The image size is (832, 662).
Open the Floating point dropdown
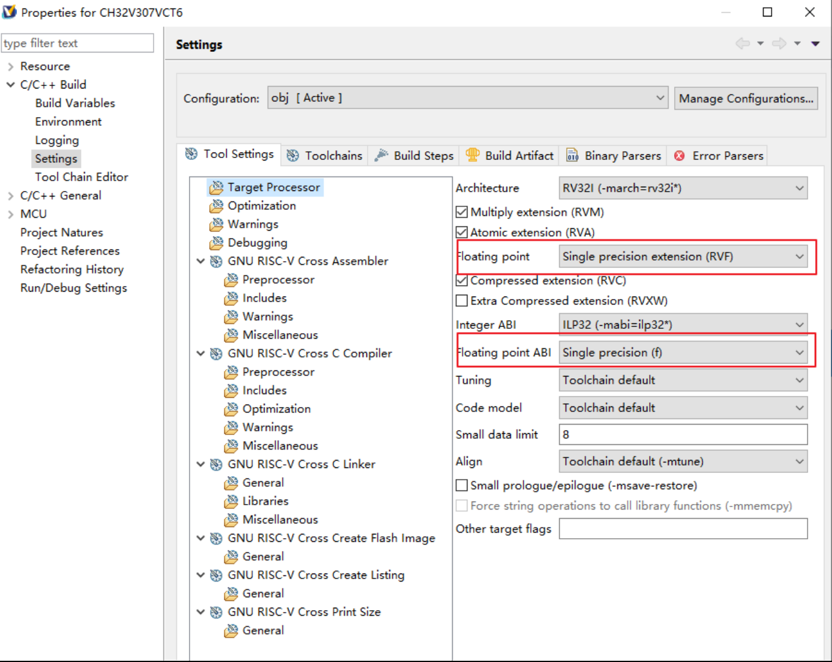(683, 257)
